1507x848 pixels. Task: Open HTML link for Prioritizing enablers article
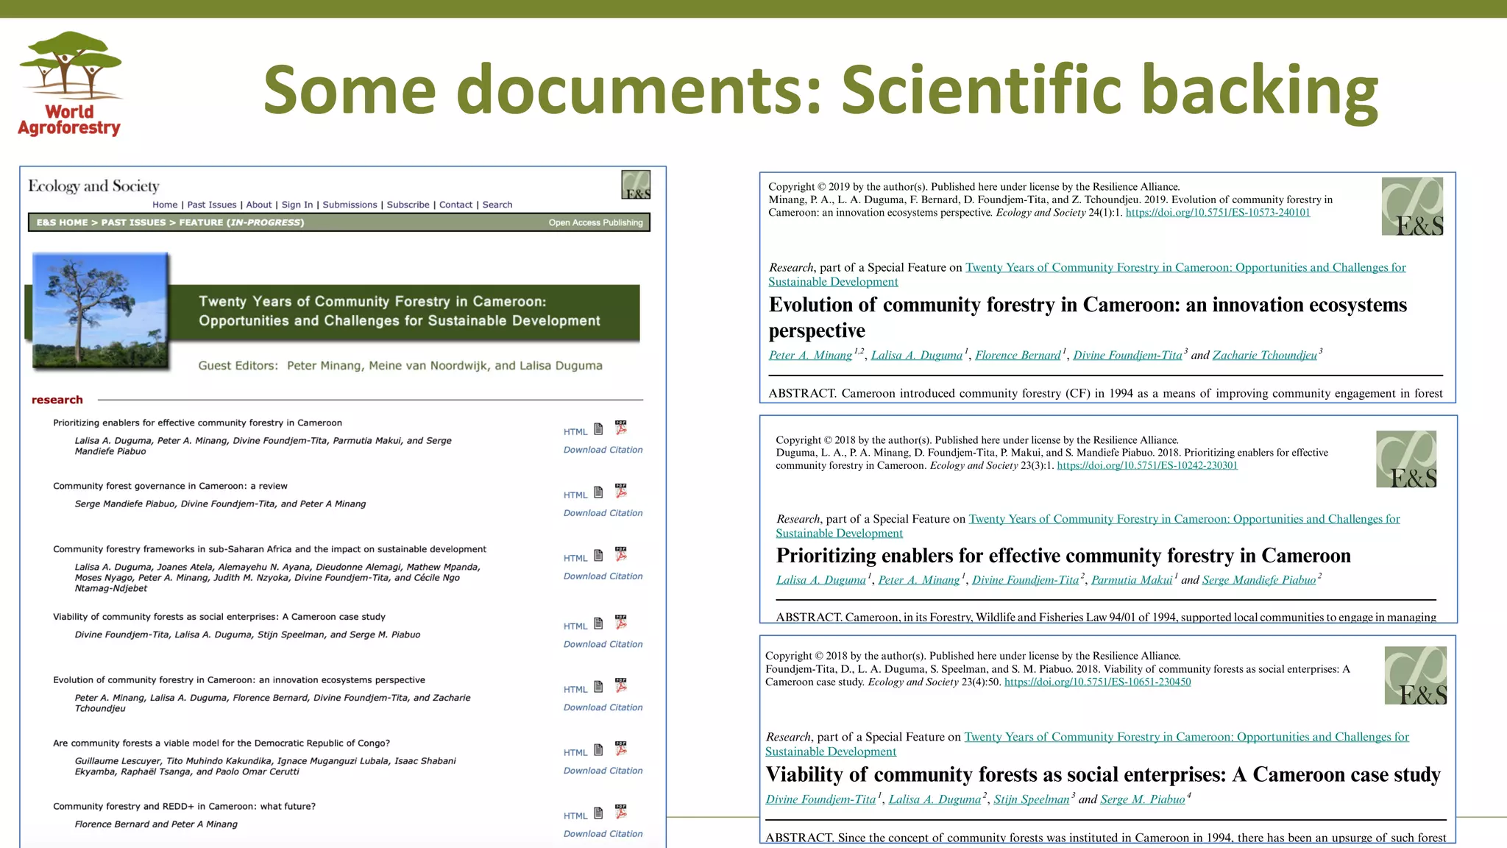tap(575, 432)
